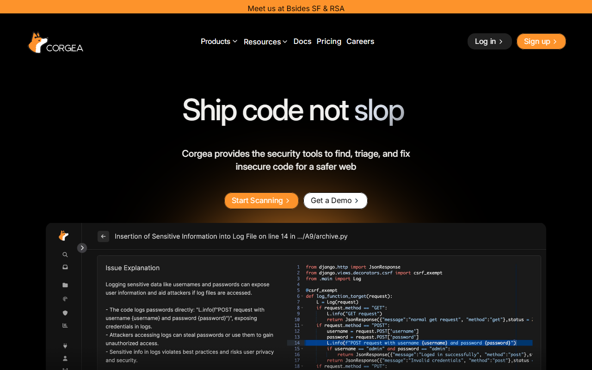This screenshot has width=592, height=370.
Task: Click the shield icon in the sidebar
Action: (65, 313)
